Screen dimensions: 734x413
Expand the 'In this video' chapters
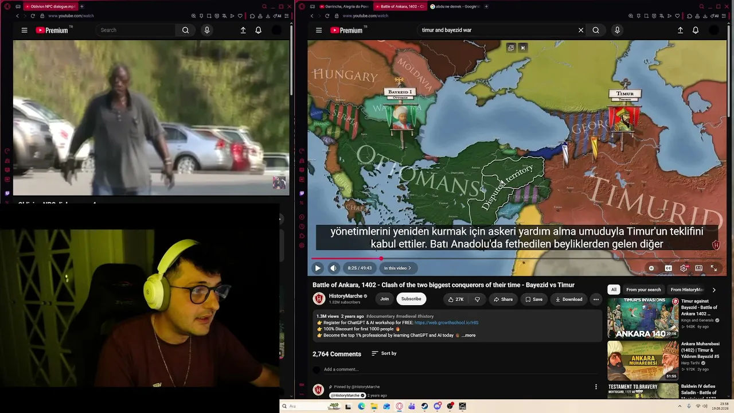tap(397, 268)
